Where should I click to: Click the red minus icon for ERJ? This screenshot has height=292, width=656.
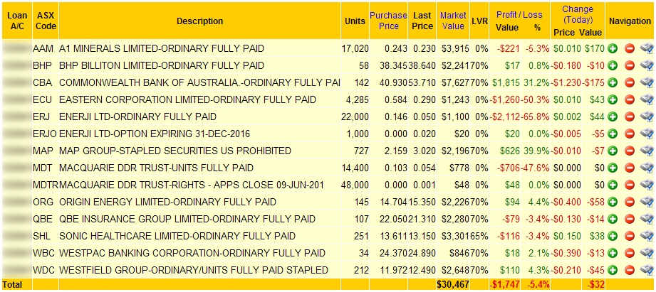[x=630, y=117]
